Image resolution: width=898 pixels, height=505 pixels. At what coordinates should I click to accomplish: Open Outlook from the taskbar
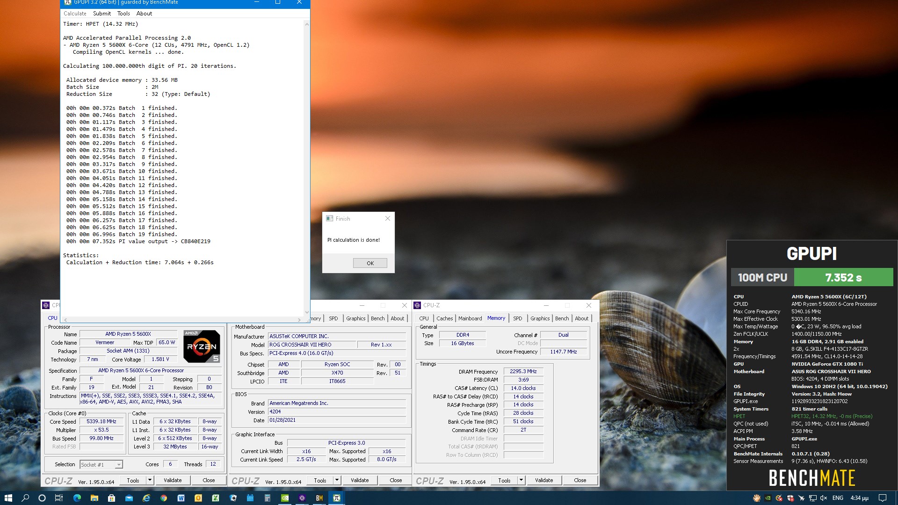pyautogui.click(x=198, y=498)
